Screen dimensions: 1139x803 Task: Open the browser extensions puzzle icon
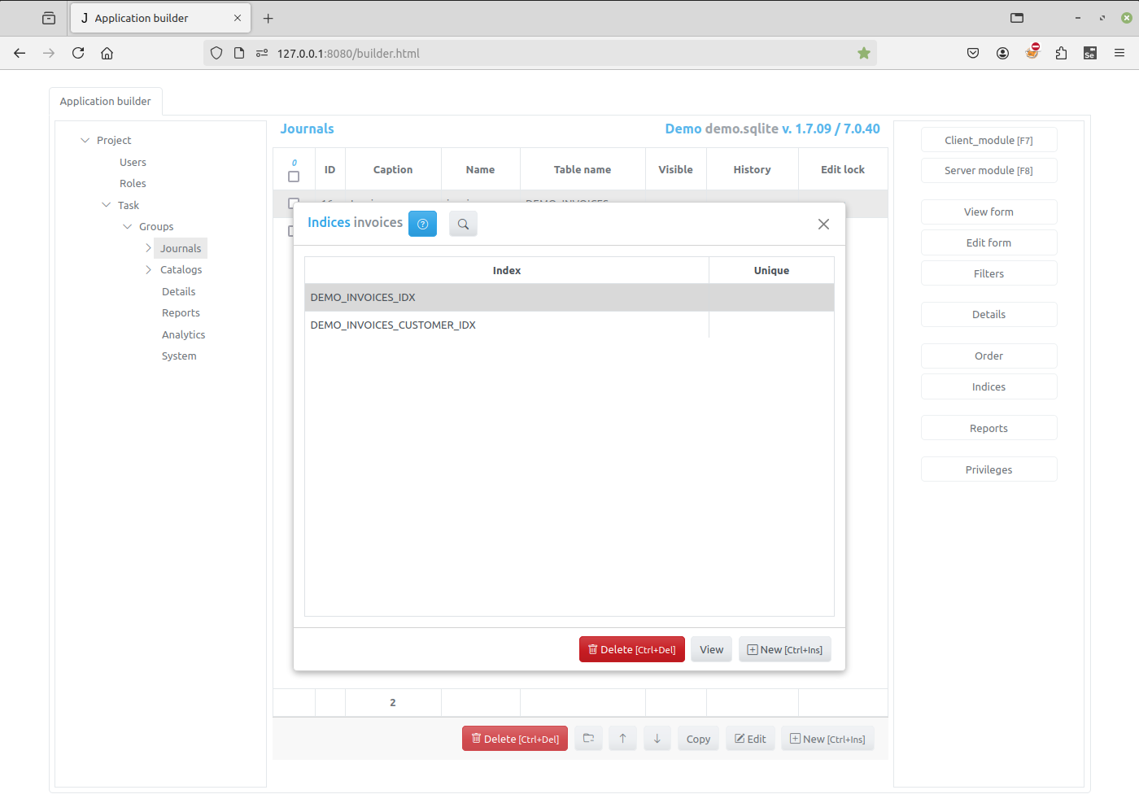pos(1061,54)
